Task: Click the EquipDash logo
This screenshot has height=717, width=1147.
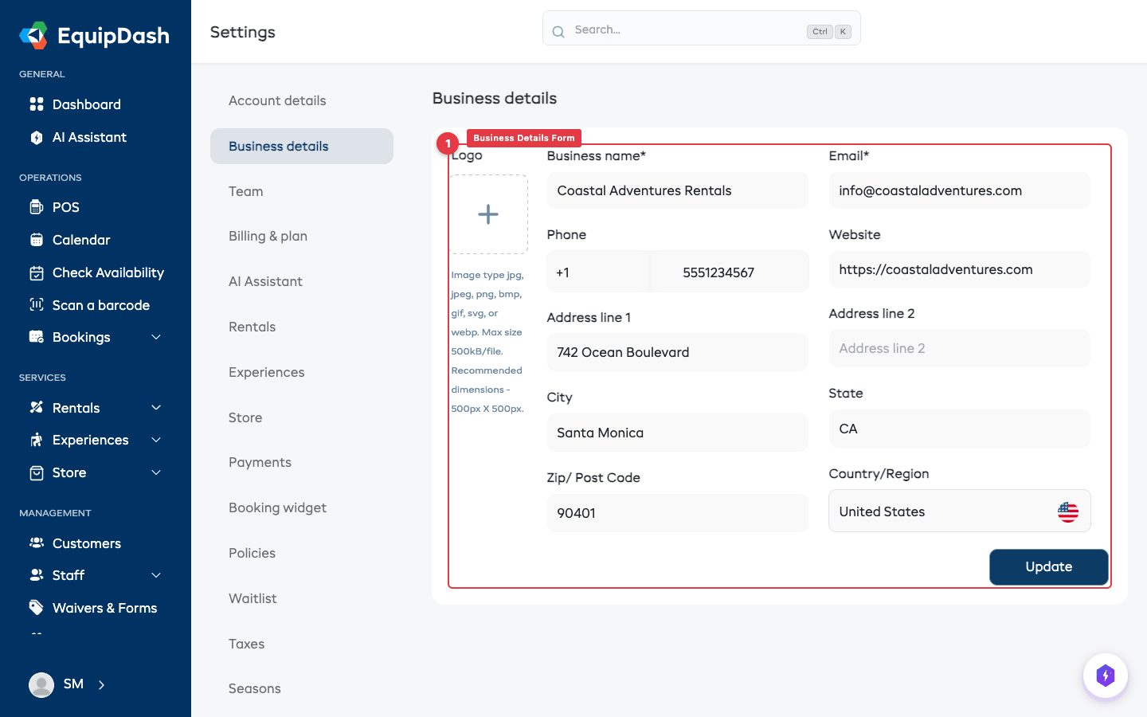Action: [94, 35]
